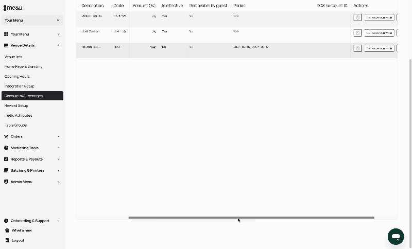Image resolution: width=412 pixels, height=249 pixels.
Task: Expand Reports & Payouts chevron
Action: tap(58, 159)
